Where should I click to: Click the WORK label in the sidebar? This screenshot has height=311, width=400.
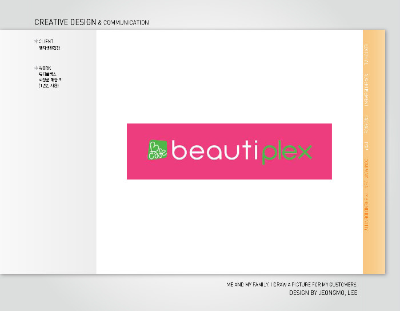(x=45, y=68)
